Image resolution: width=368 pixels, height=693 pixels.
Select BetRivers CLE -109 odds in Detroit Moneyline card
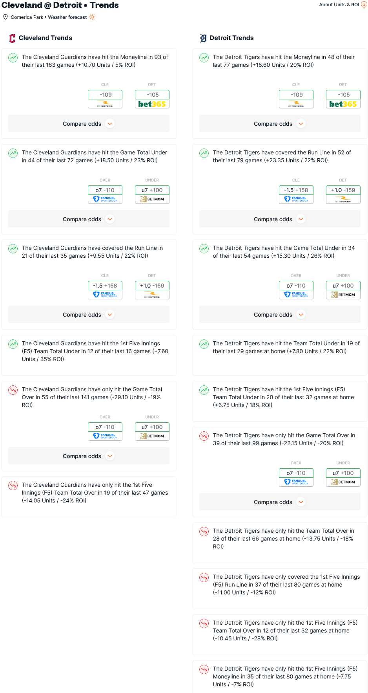coord(296,99)
